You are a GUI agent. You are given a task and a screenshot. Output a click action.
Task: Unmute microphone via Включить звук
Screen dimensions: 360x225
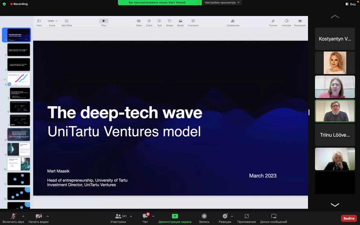[x=13, y=218]
